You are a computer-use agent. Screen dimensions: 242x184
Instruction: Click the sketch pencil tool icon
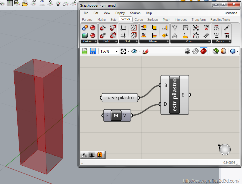[x=145, y=51]
